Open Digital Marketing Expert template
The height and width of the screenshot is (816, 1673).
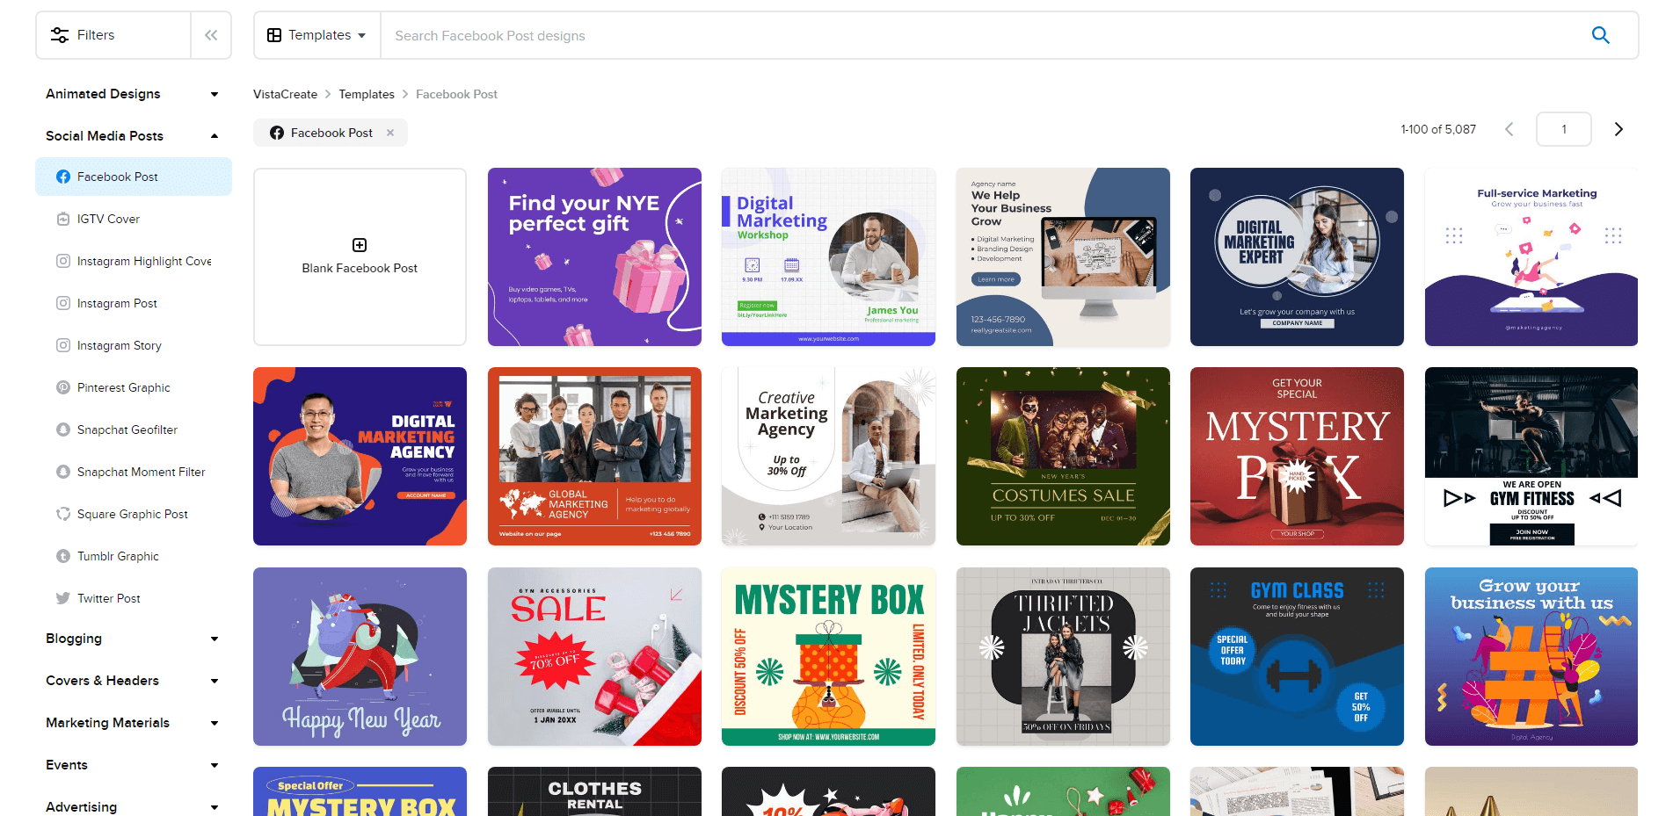(x=1297, y=256)
